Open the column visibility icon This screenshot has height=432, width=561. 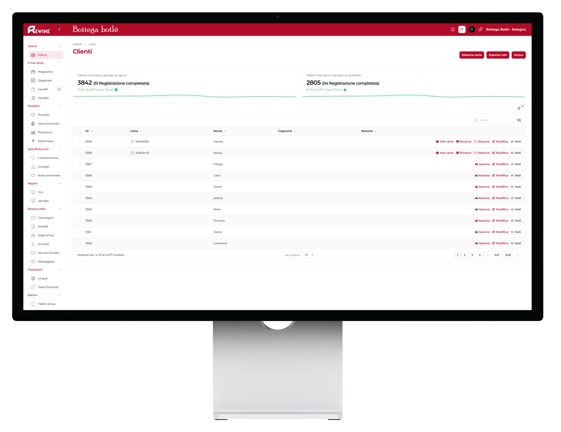[x=519, y=120]
